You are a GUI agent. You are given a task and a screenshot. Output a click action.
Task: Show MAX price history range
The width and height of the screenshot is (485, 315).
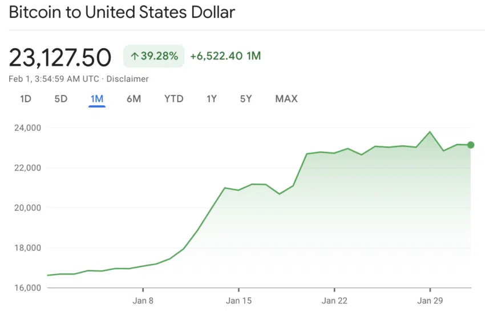286,99
